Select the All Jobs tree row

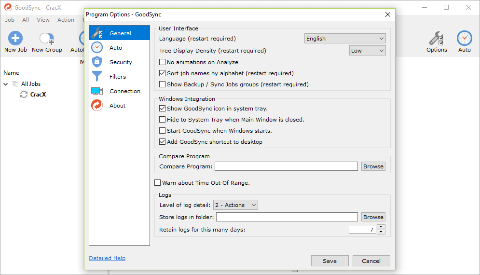tap(30, 83)
